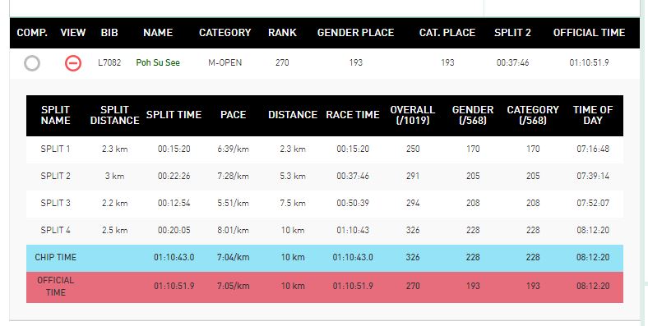Click the CAT. PLACE column header
Viewport: 648px width, 326px height.
(x=447, y=33)
